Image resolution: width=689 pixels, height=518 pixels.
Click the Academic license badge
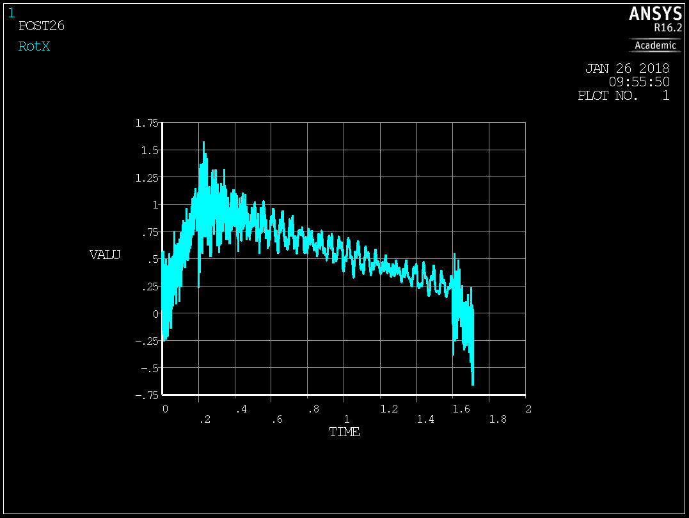[655, 45]
